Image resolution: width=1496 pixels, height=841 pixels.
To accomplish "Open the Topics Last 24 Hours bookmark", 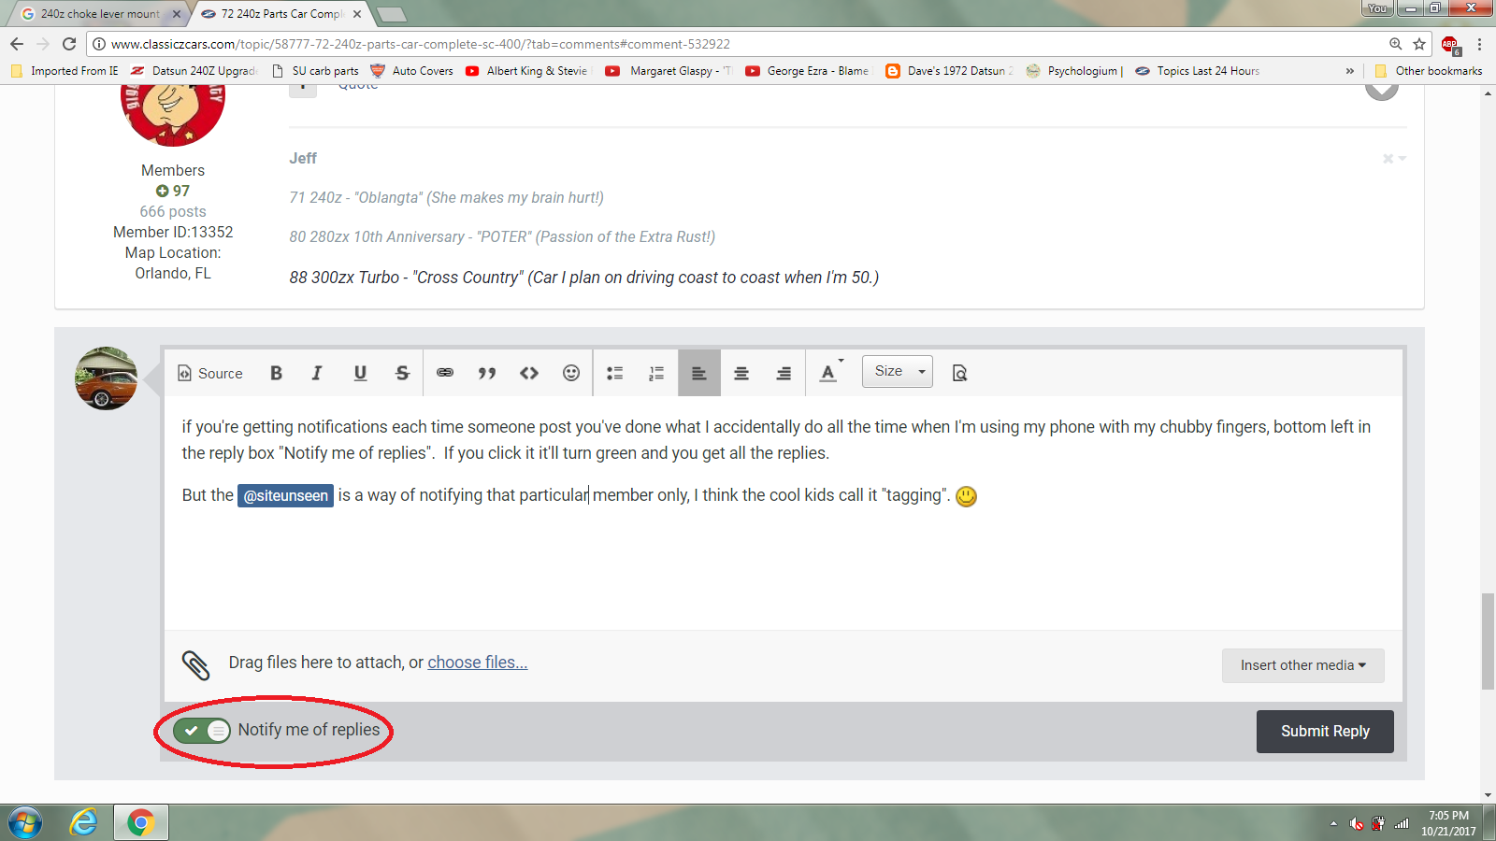I will 1198,71.
